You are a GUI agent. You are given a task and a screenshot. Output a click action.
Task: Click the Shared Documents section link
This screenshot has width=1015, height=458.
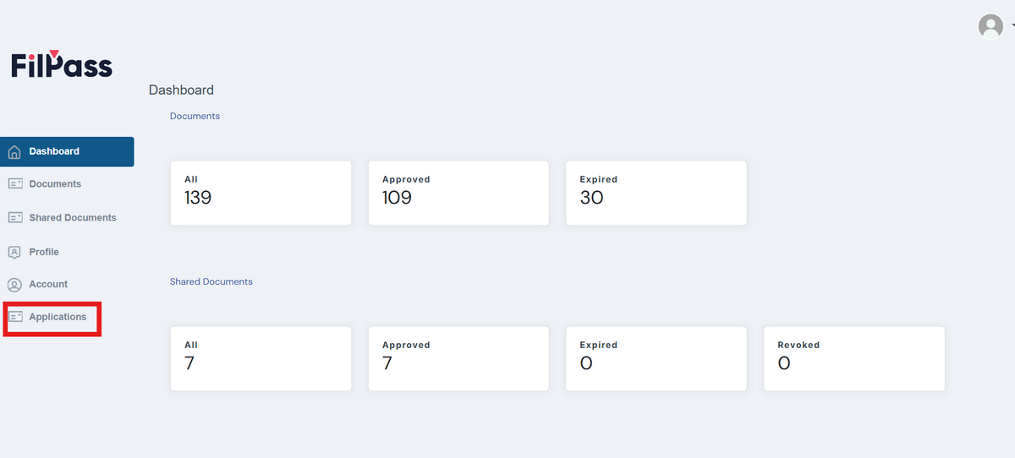(211, 281)
